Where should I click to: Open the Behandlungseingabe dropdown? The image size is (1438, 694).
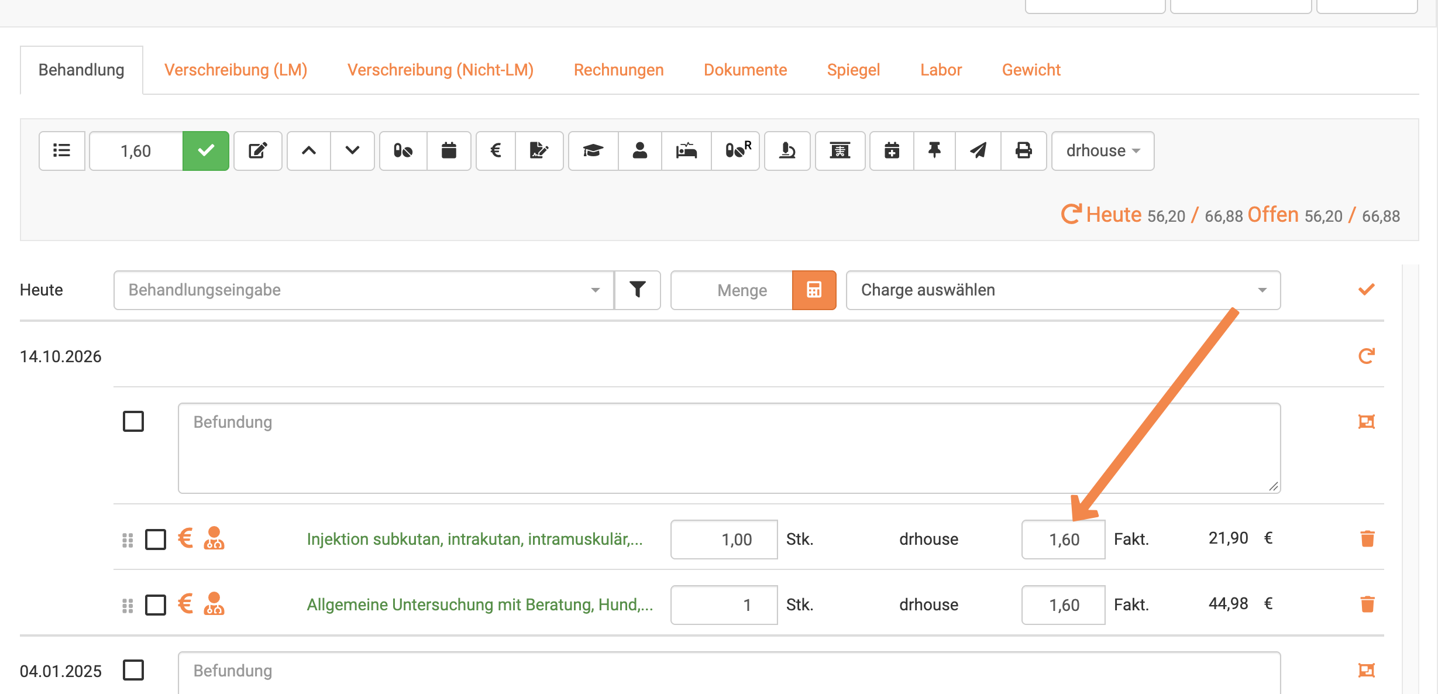click(364, 290)
